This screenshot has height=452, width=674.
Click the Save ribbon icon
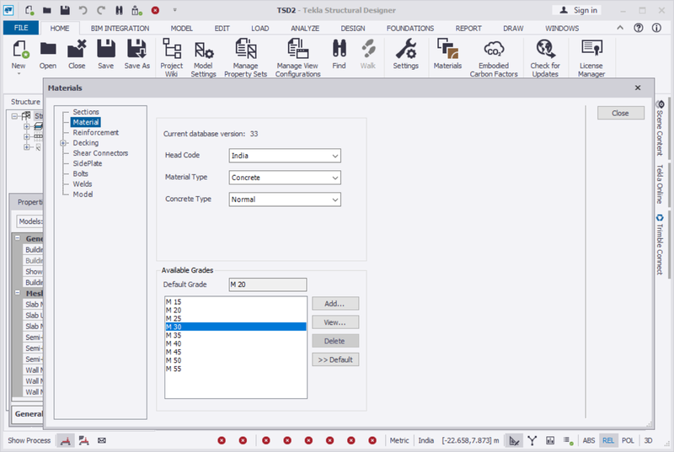[106, 49]
